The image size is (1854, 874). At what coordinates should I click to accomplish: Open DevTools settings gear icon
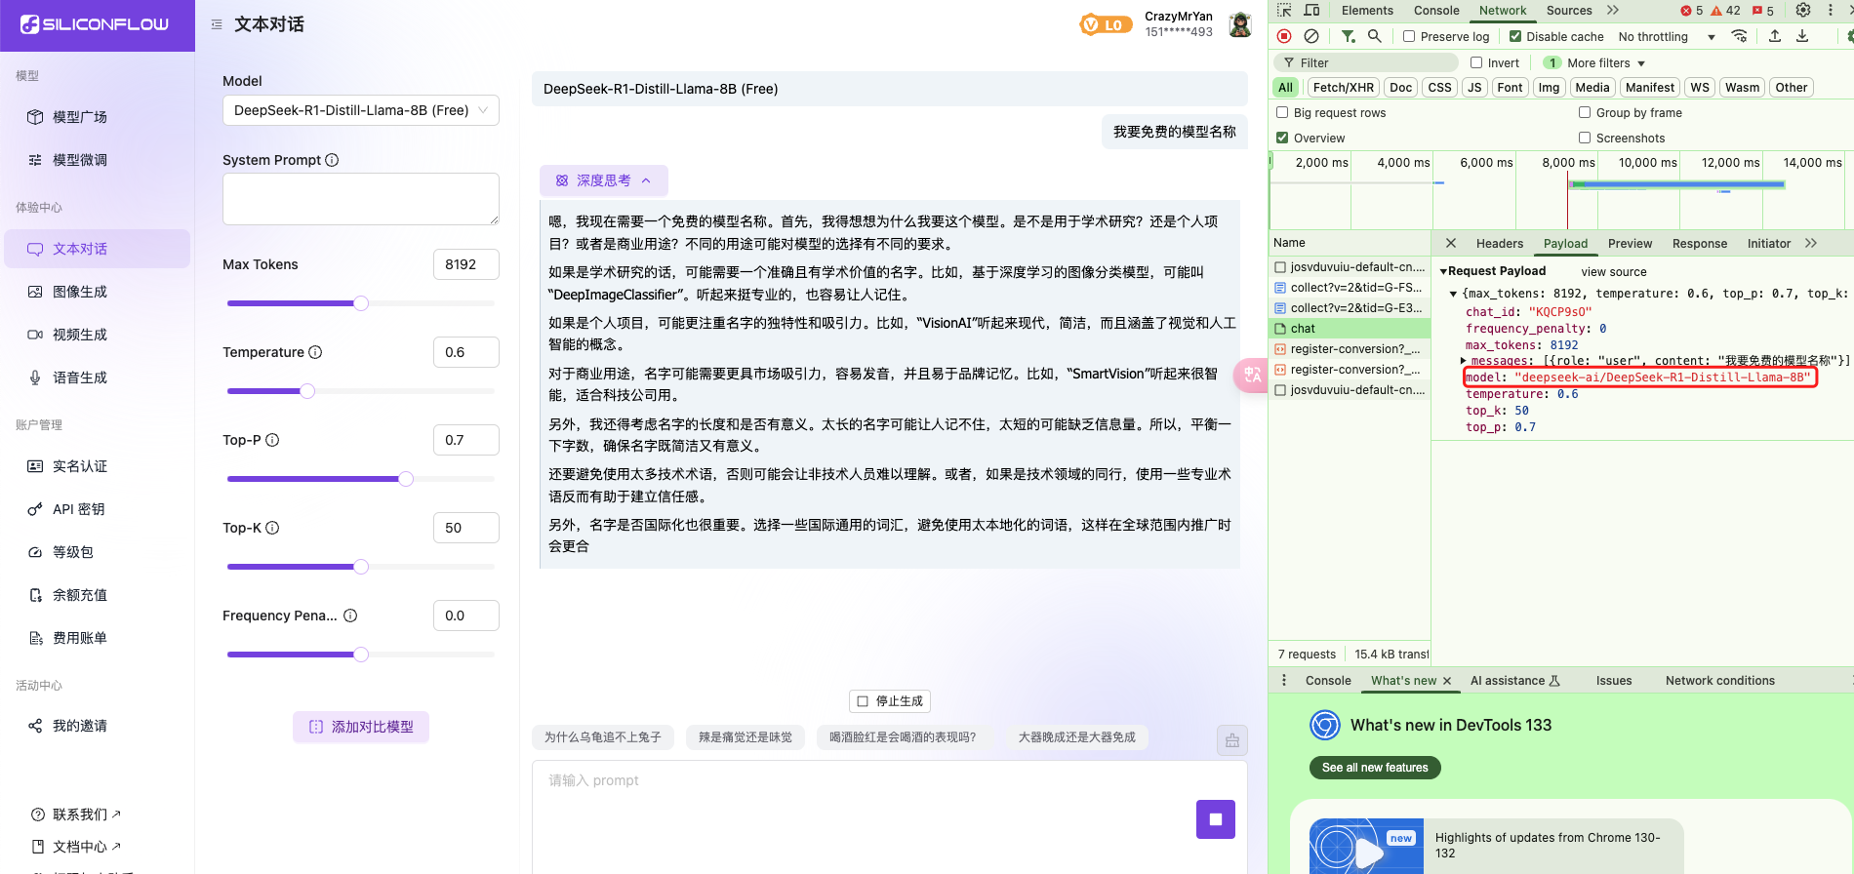(1803, 11)
